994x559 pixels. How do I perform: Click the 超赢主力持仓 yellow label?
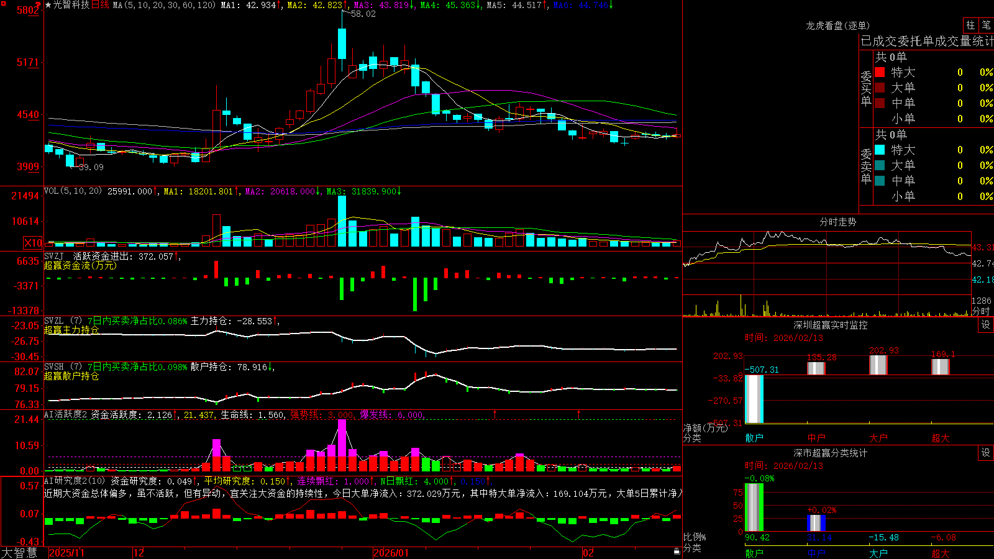pos(71,330)
